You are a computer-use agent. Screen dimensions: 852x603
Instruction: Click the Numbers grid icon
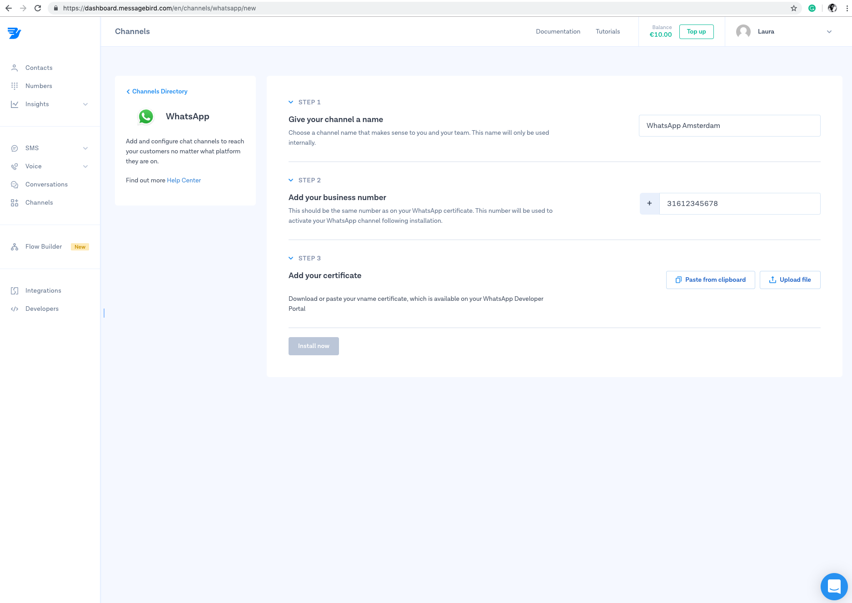point(15,86)
